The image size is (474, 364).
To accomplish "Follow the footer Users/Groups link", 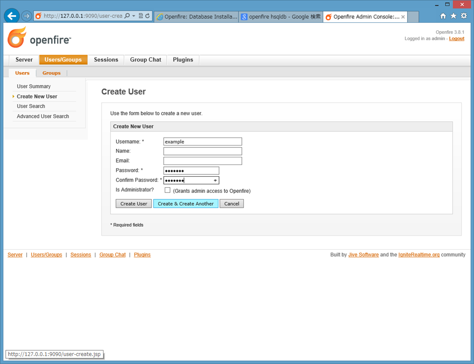I will [x=47, y=255].
